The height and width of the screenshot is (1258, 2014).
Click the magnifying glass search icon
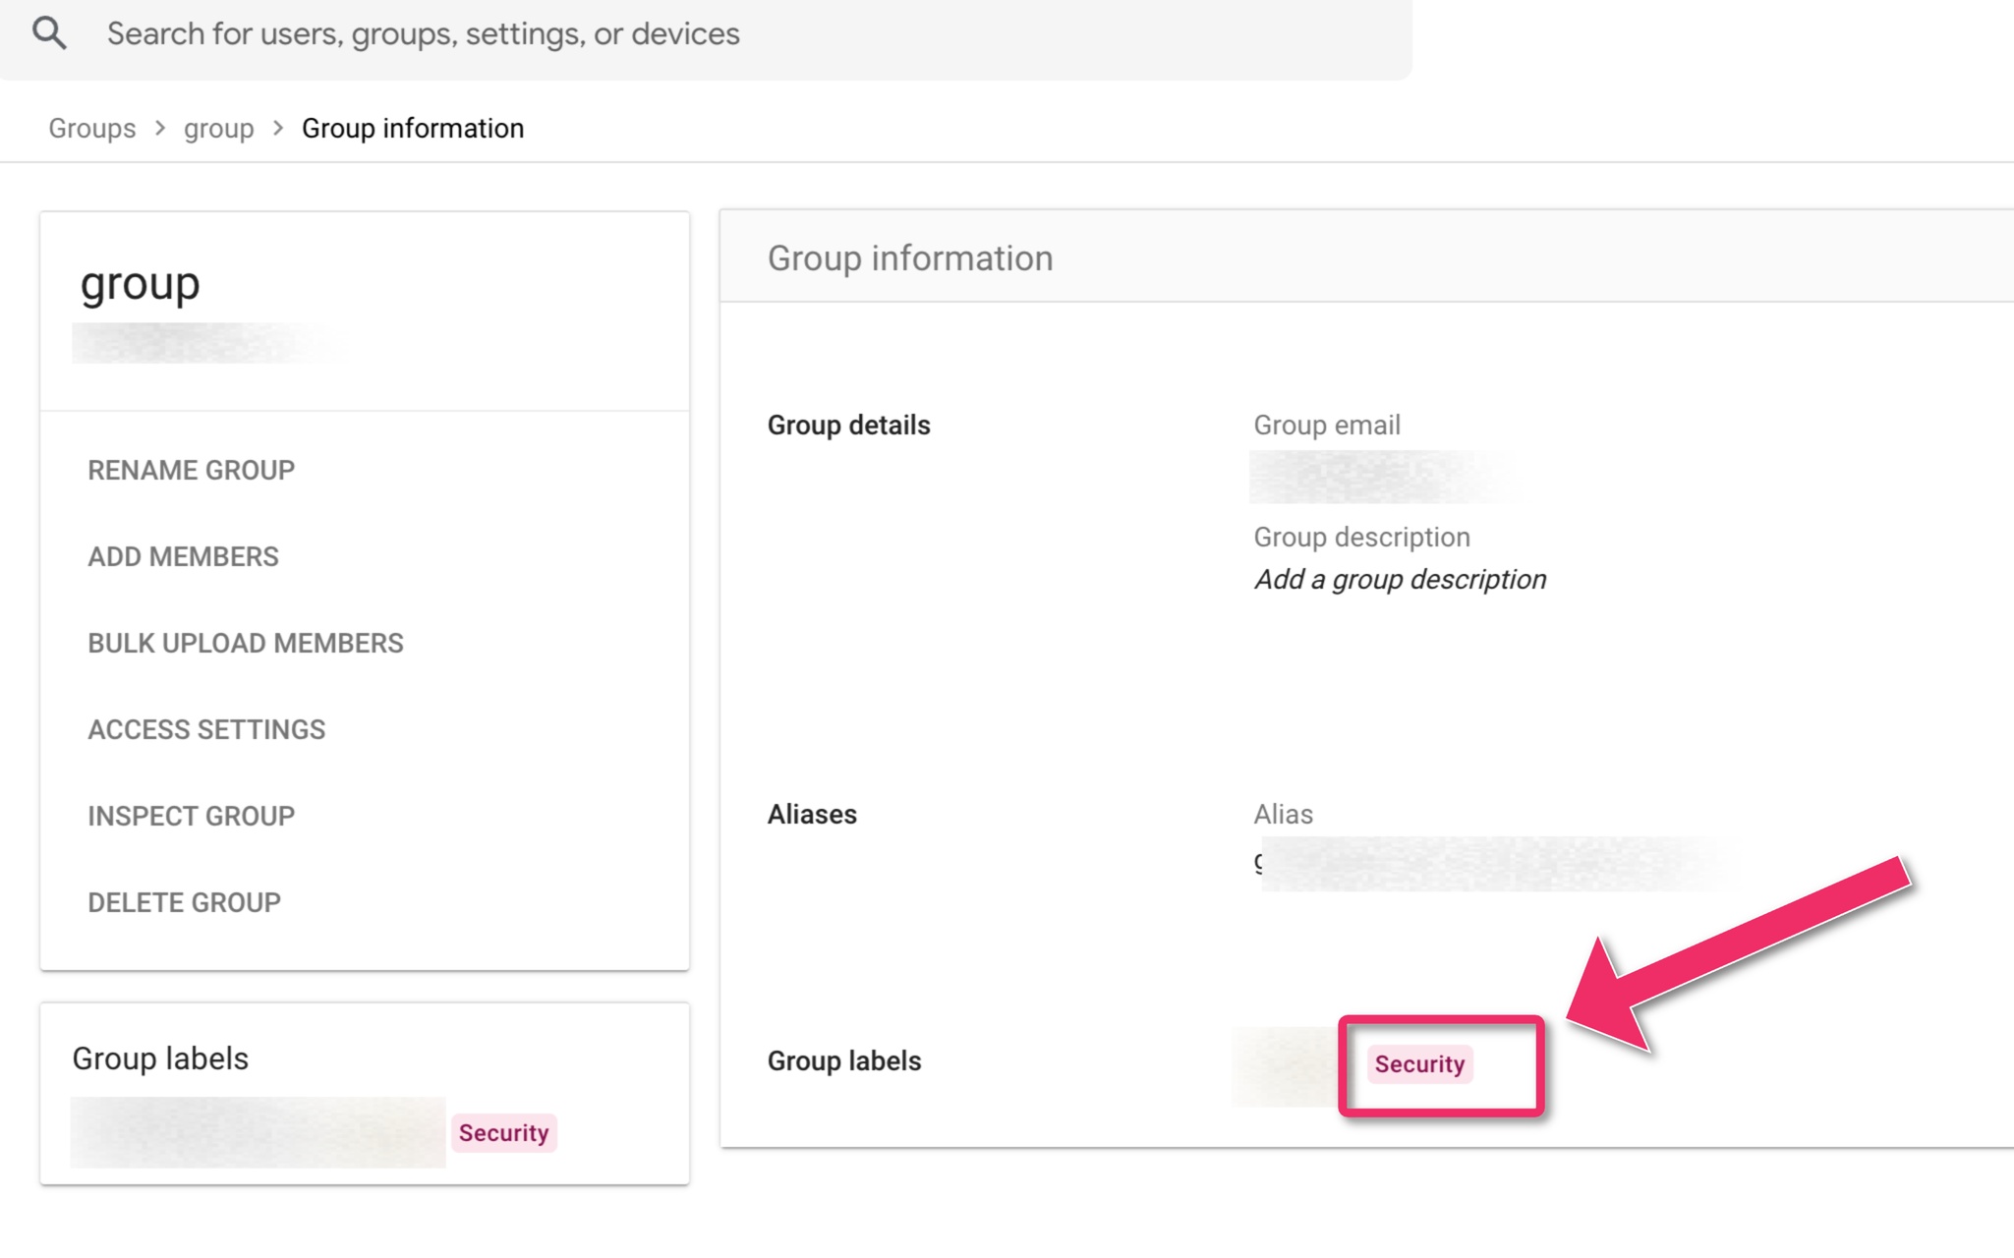[49, 33]
